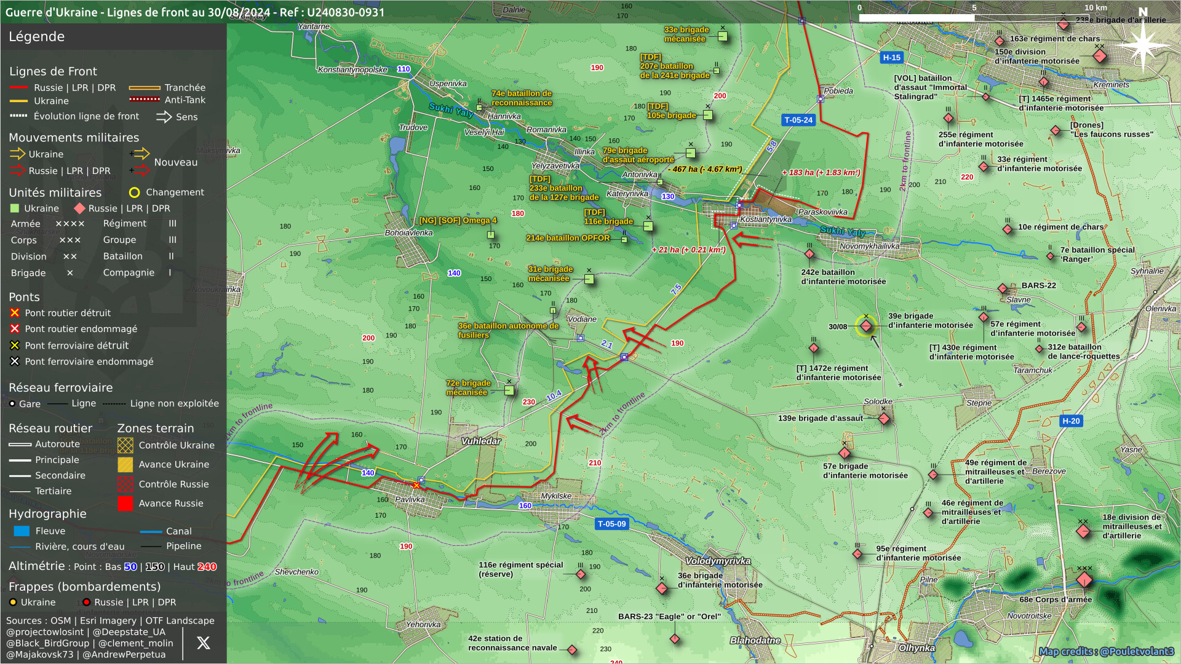1181x664 pixels.
Task: Click the T-05-09 road shield label
Action: tap(611, 524)
